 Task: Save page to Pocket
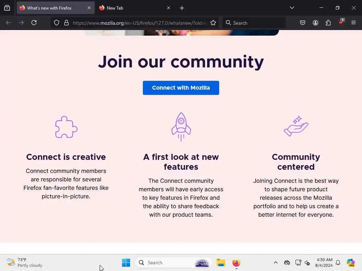[x=303, y=23]
